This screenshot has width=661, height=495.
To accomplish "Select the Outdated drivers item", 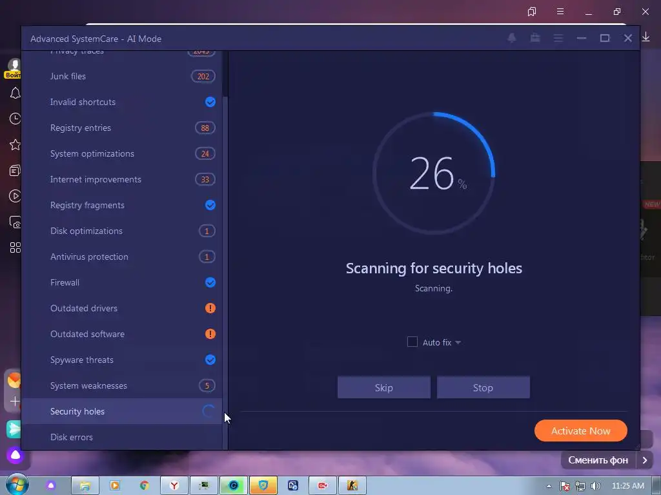I will coord(121,308).
